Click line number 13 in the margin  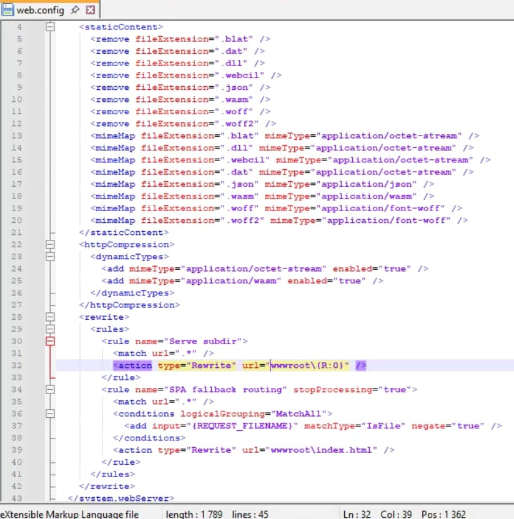click(16, 136)
